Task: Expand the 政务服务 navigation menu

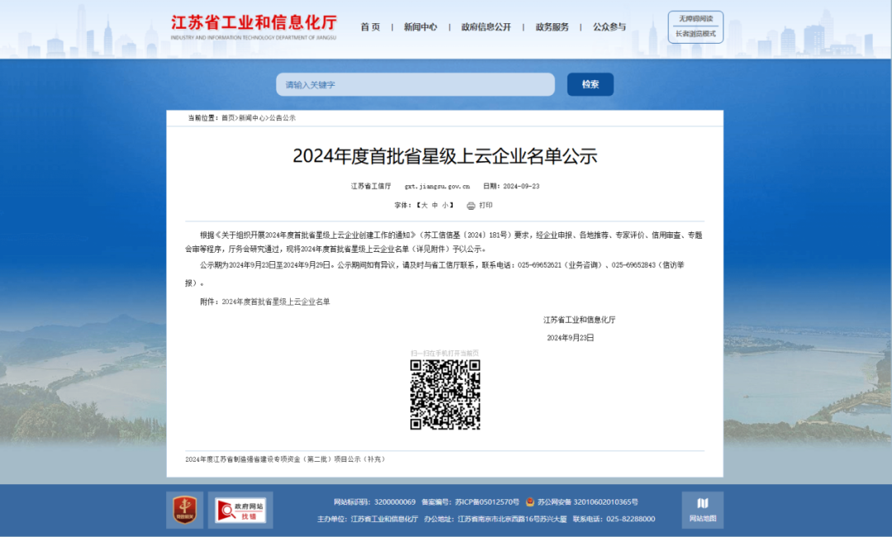Action: click(x=552, y=27)
